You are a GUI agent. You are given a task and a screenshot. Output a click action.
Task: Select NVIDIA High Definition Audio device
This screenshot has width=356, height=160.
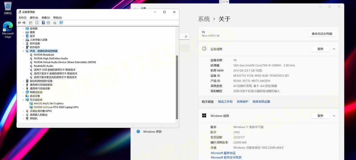click(51, 58)
